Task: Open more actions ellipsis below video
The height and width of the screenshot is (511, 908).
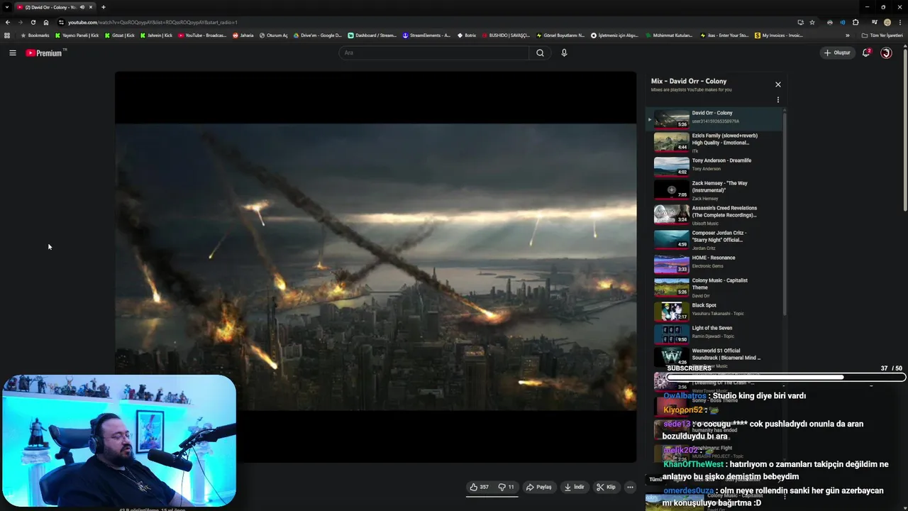Action: coord(630,487)
